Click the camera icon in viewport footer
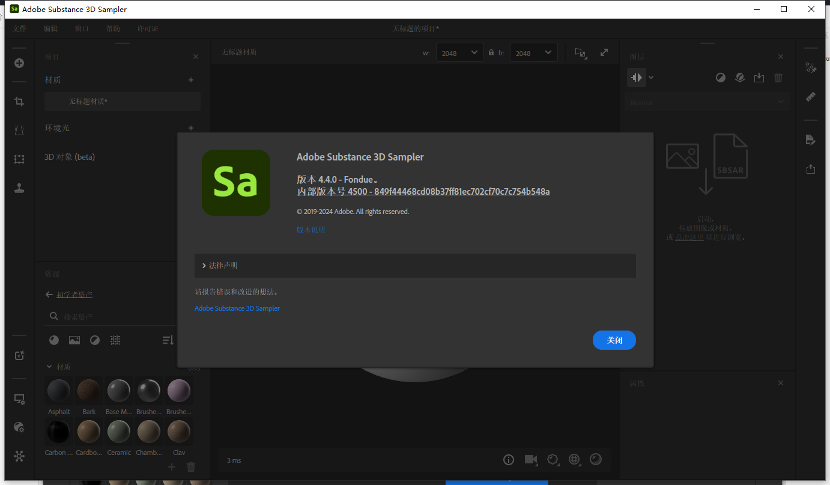 tap(531, 460)
